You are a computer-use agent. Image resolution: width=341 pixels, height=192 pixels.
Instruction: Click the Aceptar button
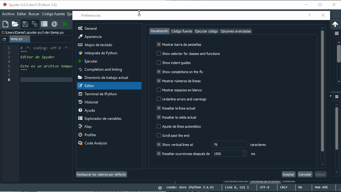[288, 174]
